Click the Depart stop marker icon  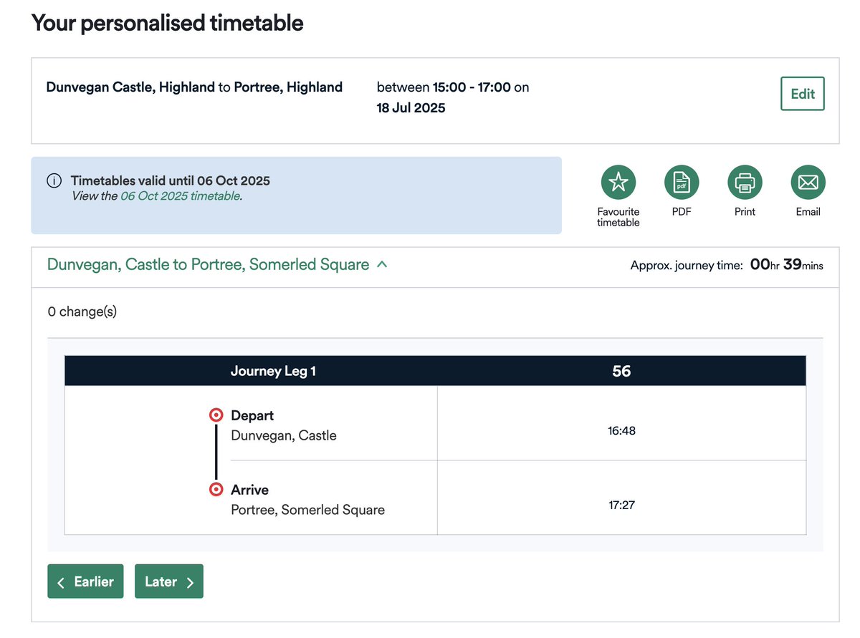(x=216, y=415)
